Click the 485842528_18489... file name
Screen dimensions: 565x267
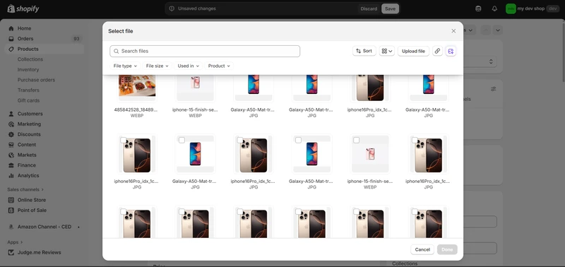(136, 109)
